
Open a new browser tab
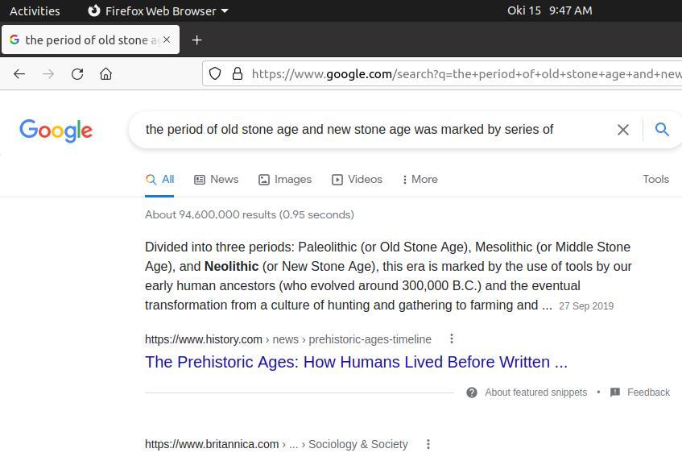coord(196,39)
